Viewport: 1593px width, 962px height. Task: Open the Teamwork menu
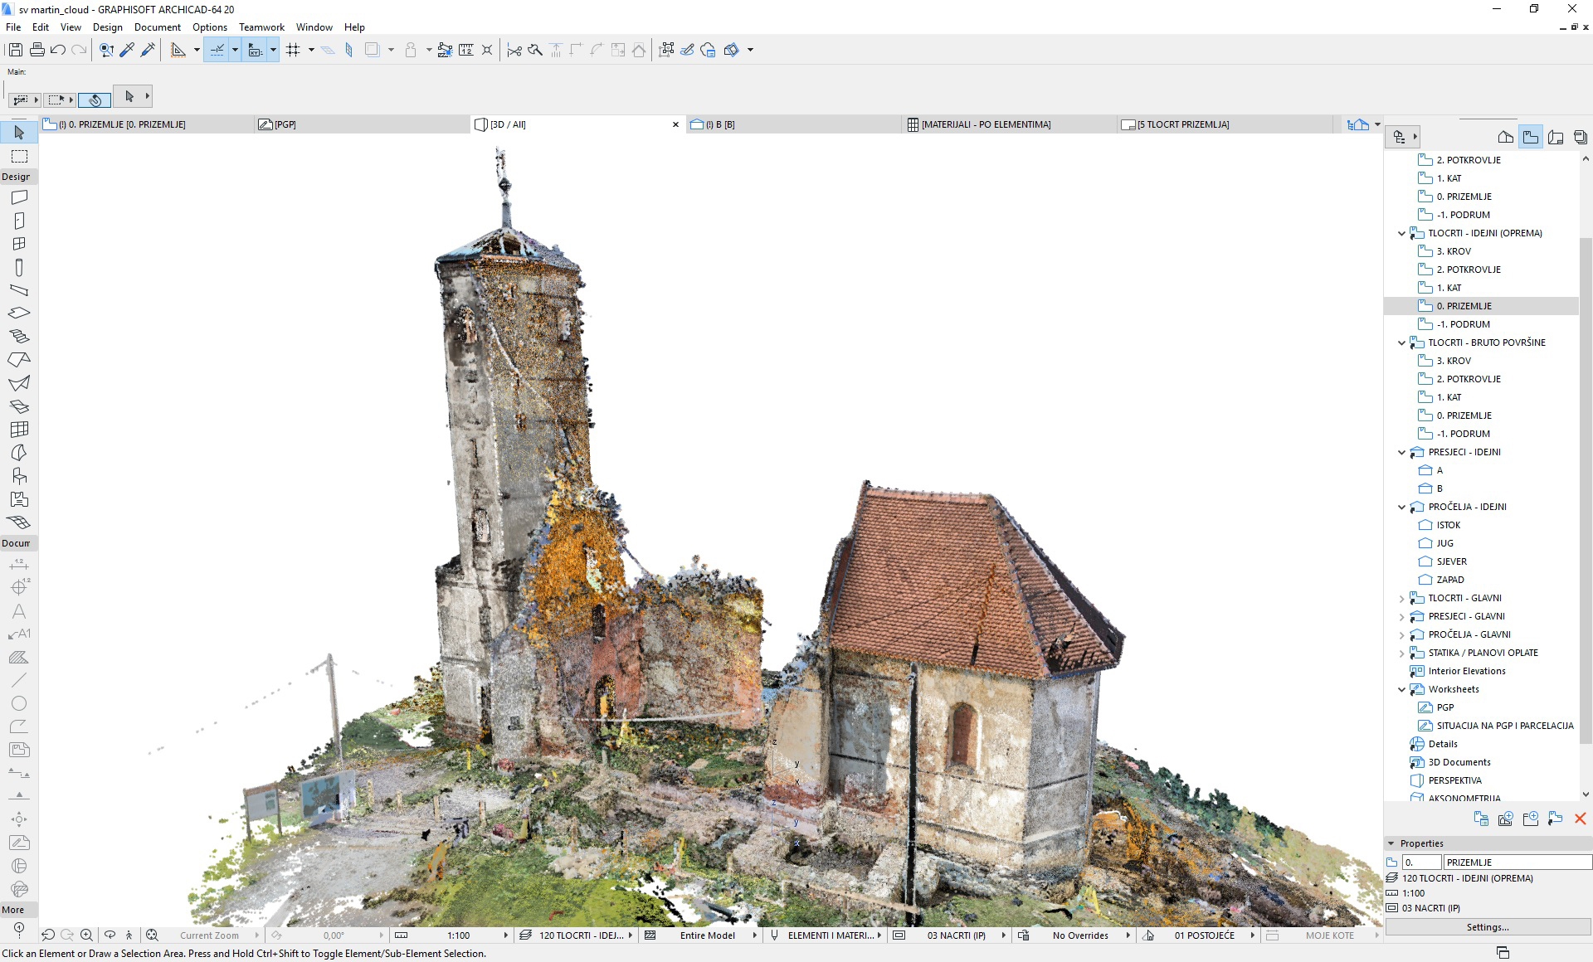point(261,27)
